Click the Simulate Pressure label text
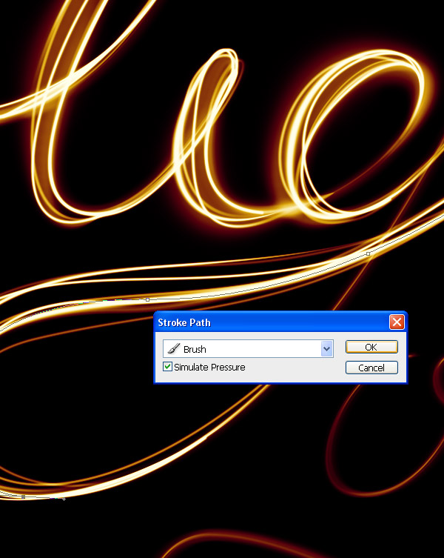444x558 pixels. tap(209, 368)
